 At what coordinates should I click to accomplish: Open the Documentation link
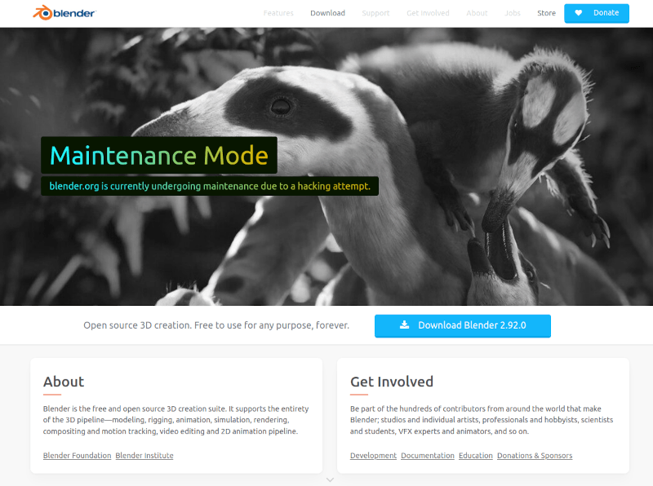(427, 456)
